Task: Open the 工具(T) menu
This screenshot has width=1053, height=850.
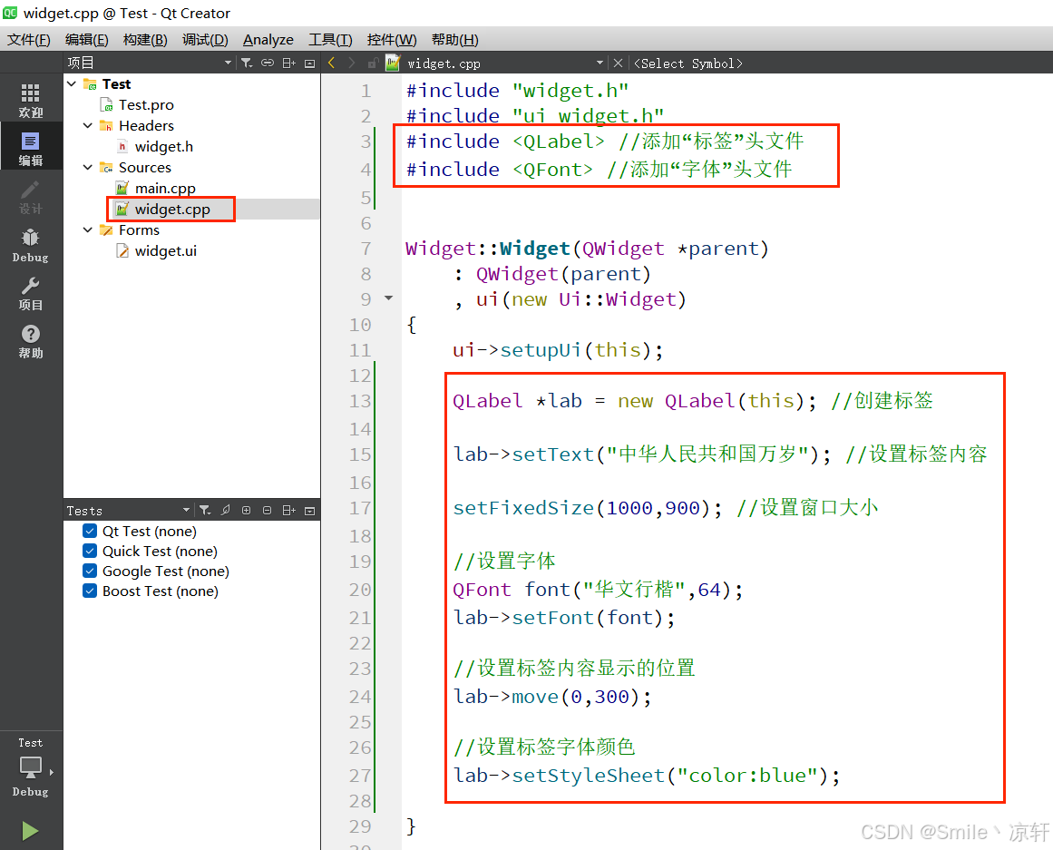Action: coord(330,40)
